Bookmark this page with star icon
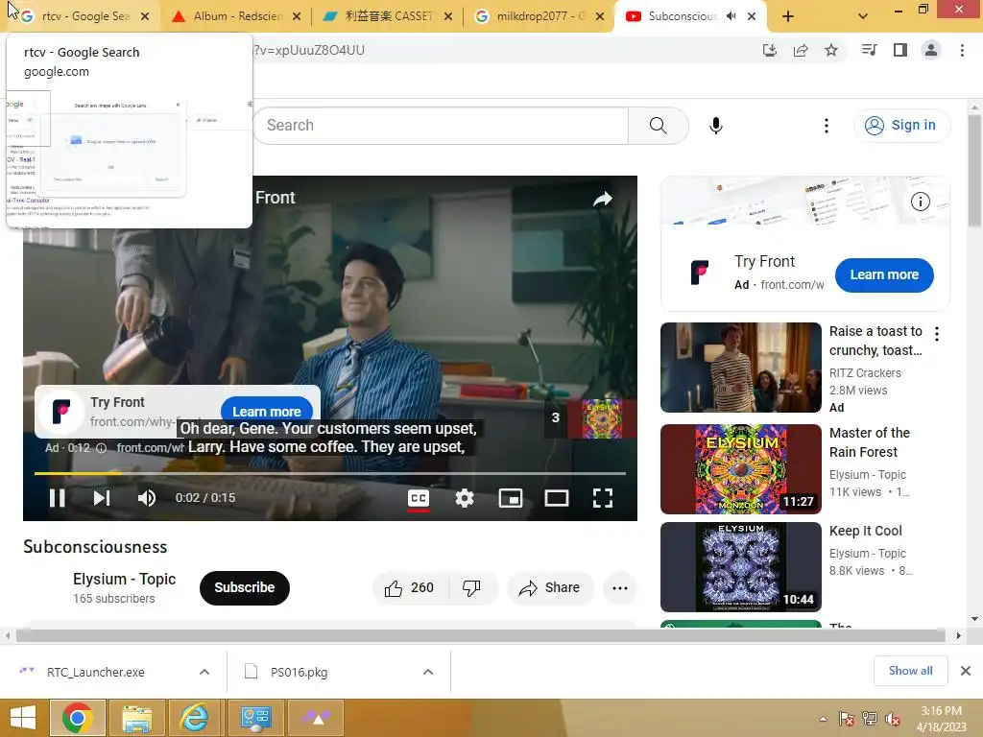 pyautogui.click(x=831, y=50)
